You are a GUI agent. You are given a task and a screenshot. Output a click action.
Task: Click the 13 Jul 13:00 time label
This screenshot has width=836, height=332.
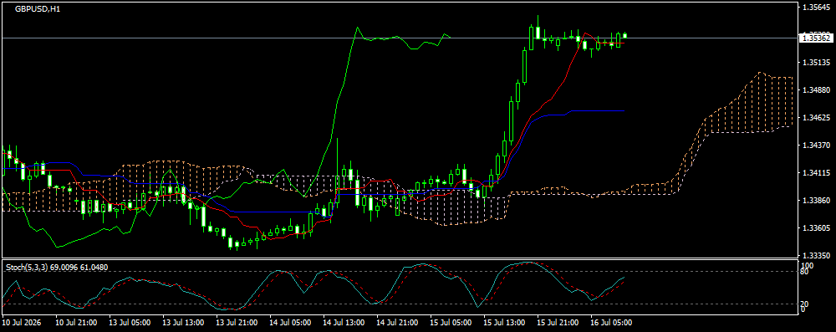[183, 323]
